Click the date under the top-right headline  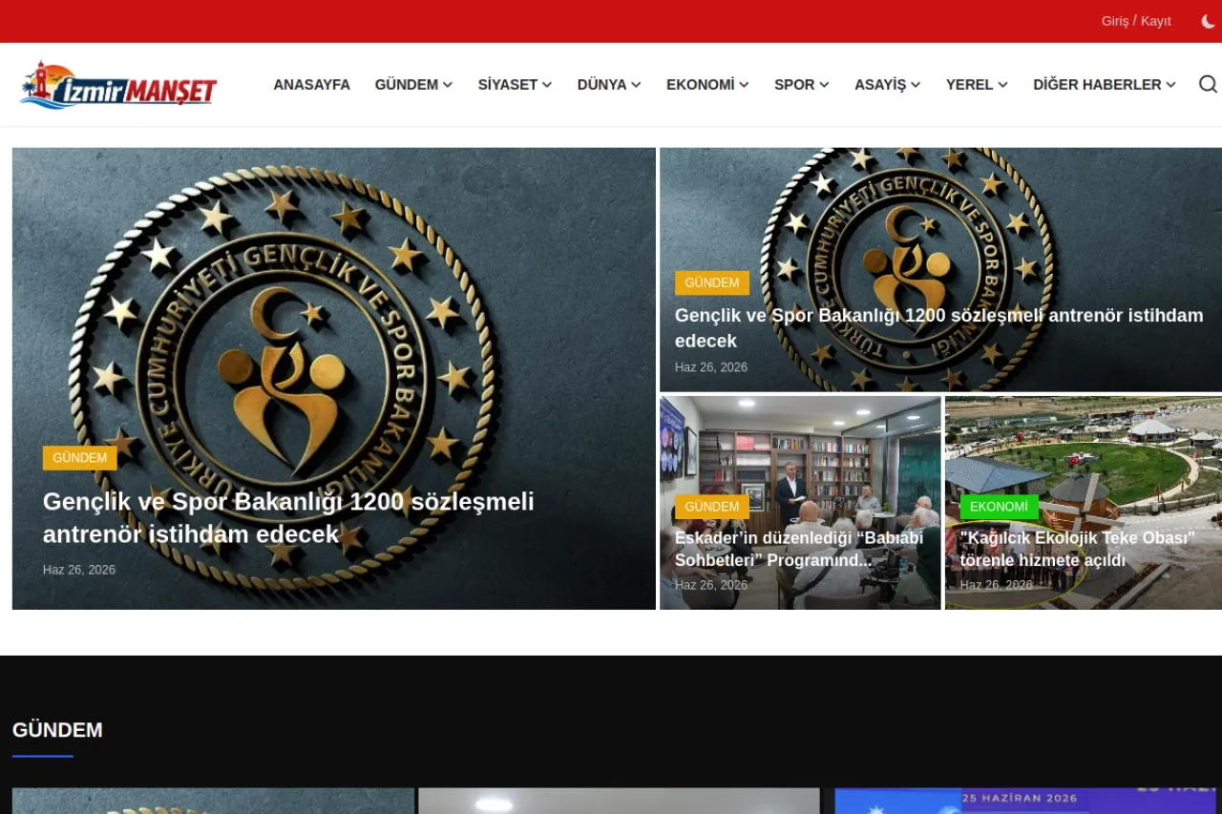[711, 367]
